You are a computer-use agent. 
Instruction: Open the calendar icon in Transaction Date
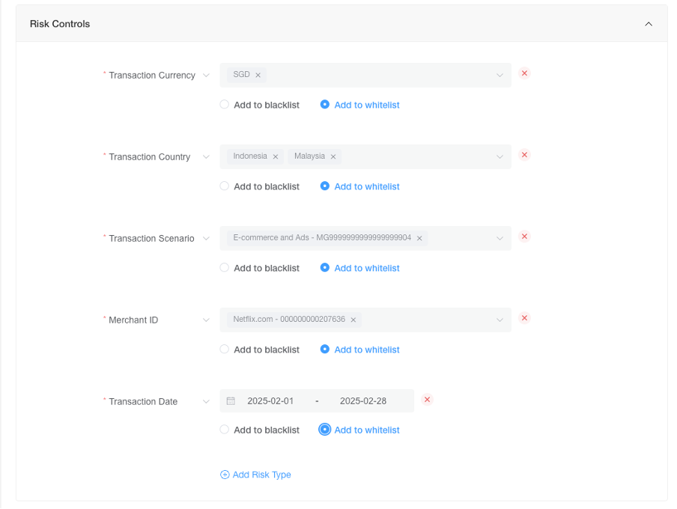point(231,401)
